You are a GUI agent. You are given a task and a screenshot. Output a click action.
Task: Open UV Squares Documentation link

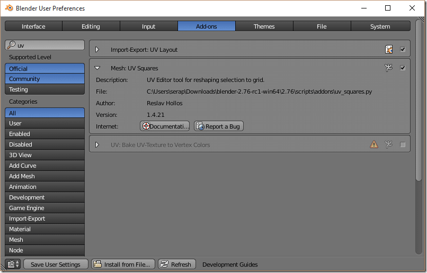tap(165, 126)
